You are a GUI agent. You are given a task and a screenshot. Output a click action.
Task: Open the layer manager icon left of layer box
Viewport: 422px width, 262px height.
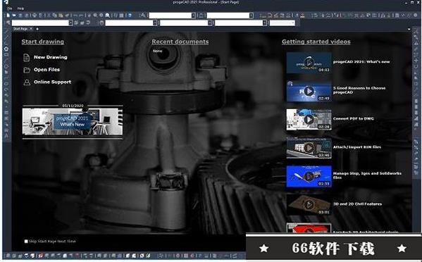[8, 23]
